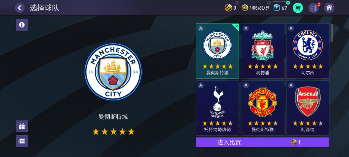Pick the Arsenal team card
Viewport: 349px width, 157px height.
coord(308,108)
